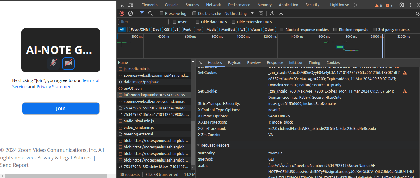Open DevTools settings gear

click(x=401, y=5)
